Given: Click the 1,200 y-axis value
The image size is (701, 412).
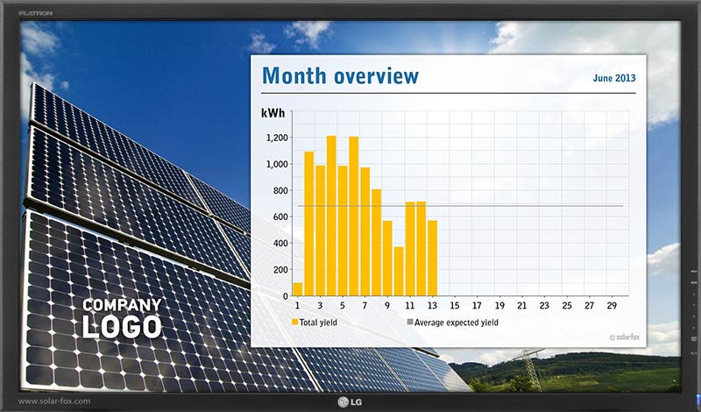Looking at the screenshot, I should point(277,138).
